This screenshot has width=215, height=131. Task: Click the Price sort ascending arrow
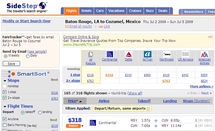tap(81, 101)
